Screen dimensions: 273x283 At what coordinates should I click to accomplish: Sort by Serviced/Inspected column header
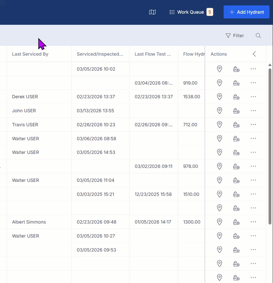(100, 54)
